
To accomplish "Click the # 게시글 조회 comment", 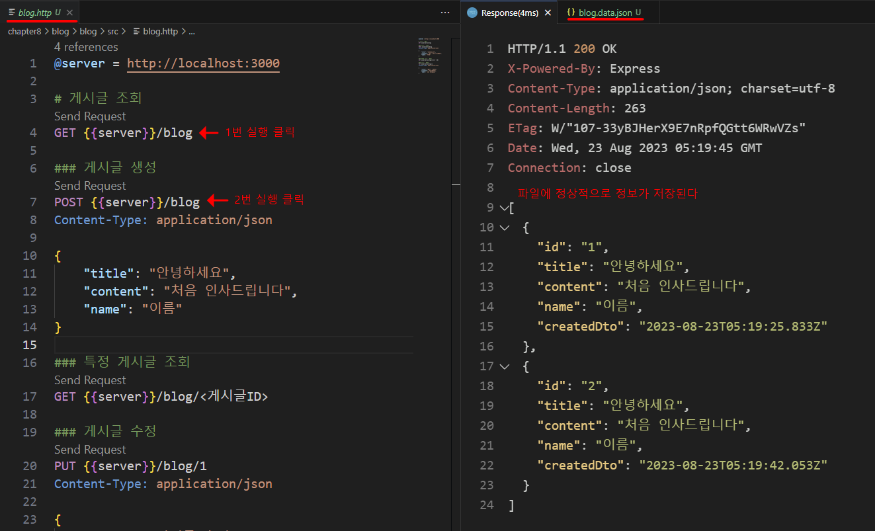I will click(x=98, y=98).
